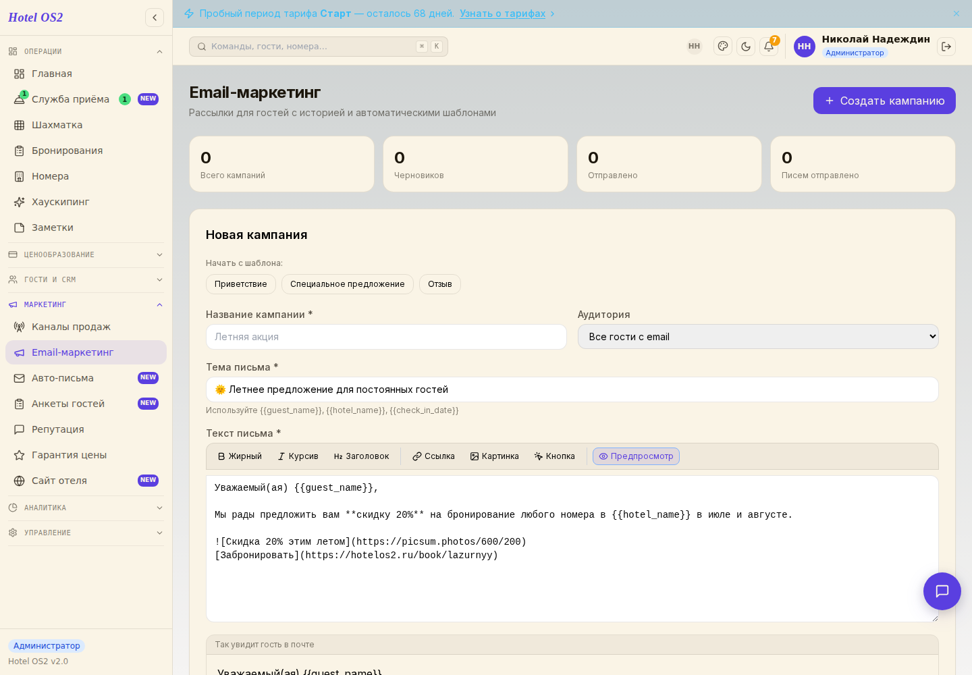Open Номера page

coord(86,176)
